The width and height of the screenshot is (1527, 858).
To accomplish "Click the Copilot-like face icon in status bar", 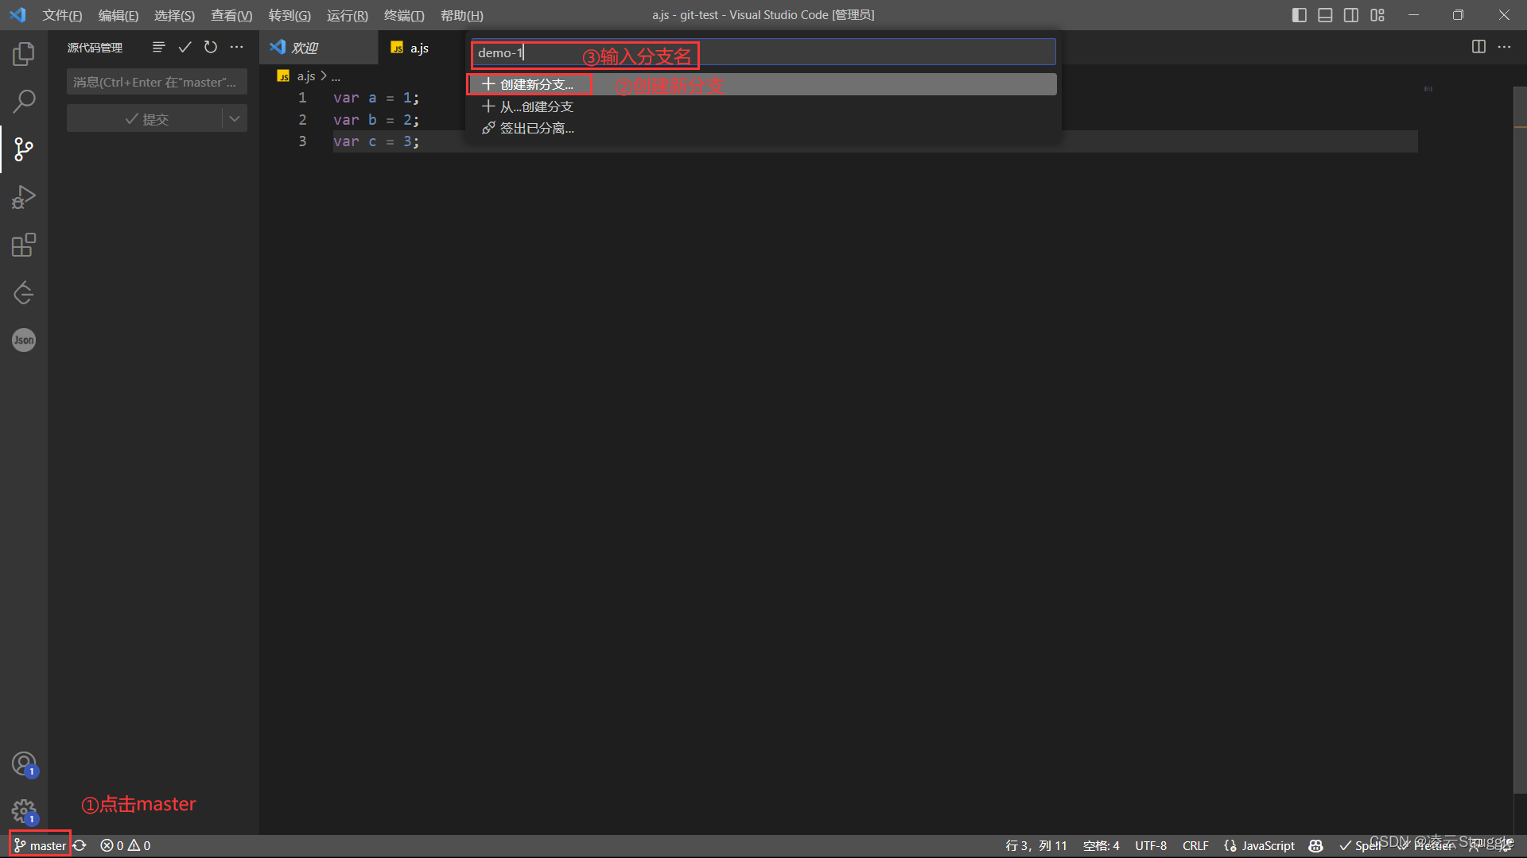I will [x=1315, y=846].
